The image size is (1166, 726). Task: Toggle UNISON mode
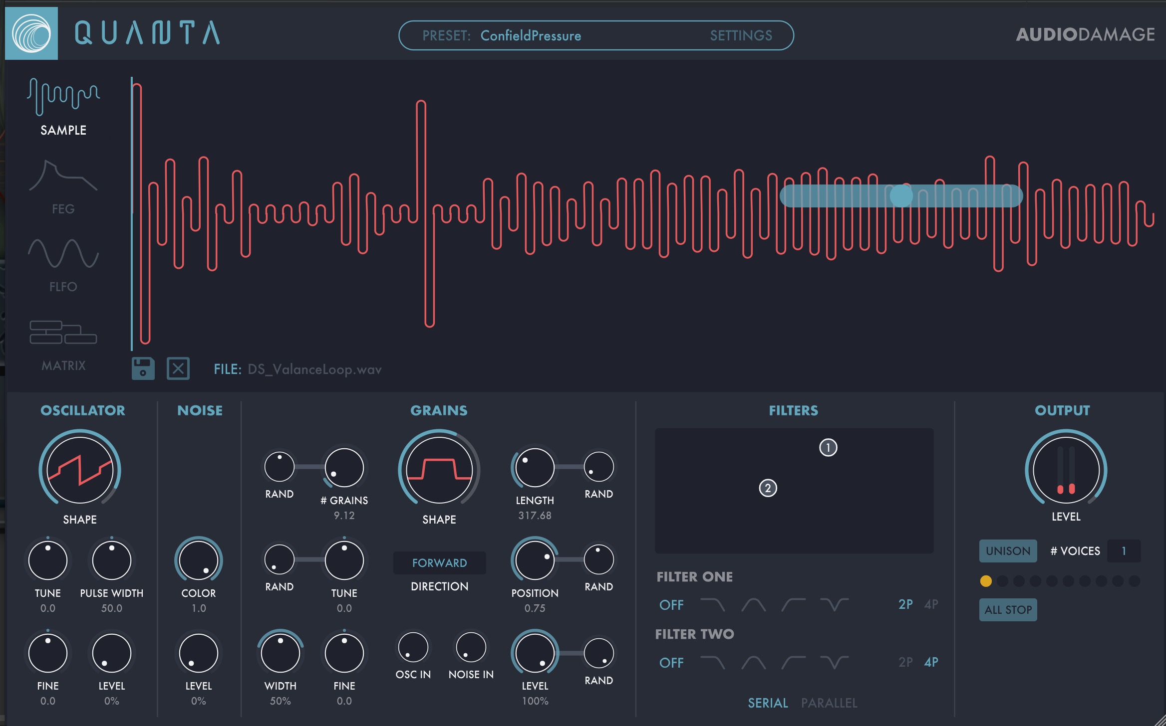[x=1008, y=551]
